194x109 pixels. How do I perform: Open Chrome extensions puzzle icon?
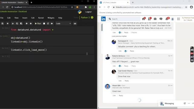[85, 7]
